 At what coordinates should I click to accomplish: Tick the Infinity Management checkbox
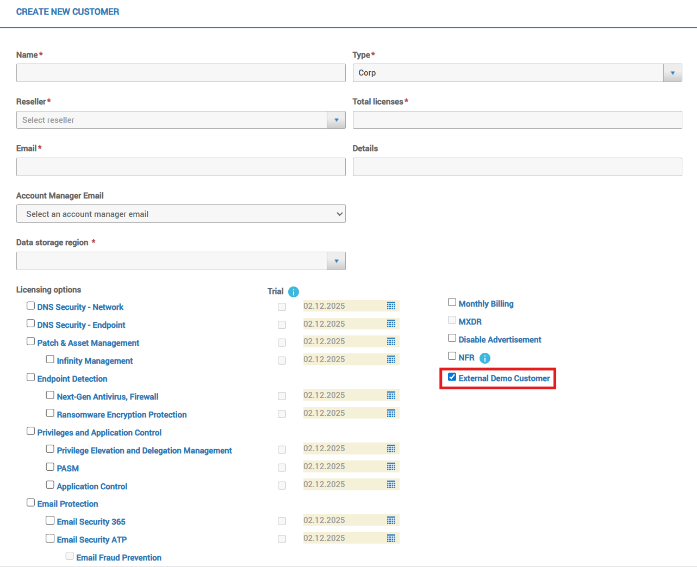coord(50,359)
